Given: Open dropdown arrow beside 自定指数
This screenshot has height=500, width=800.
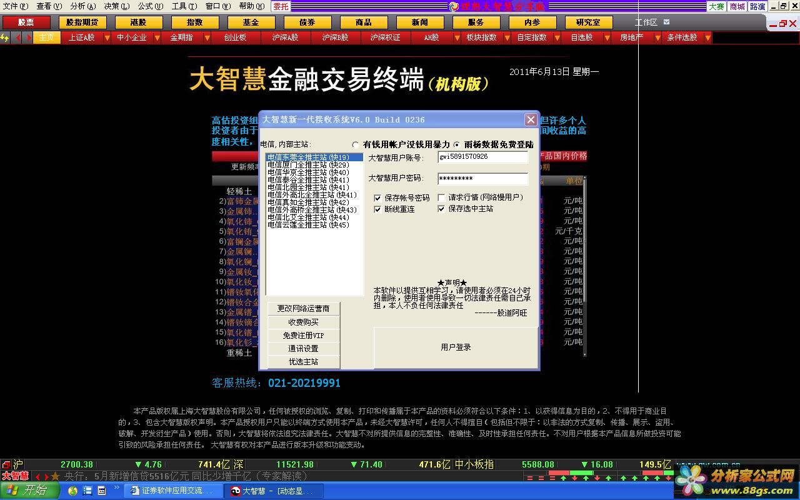Looking at the screenshot, I should 559,37.
